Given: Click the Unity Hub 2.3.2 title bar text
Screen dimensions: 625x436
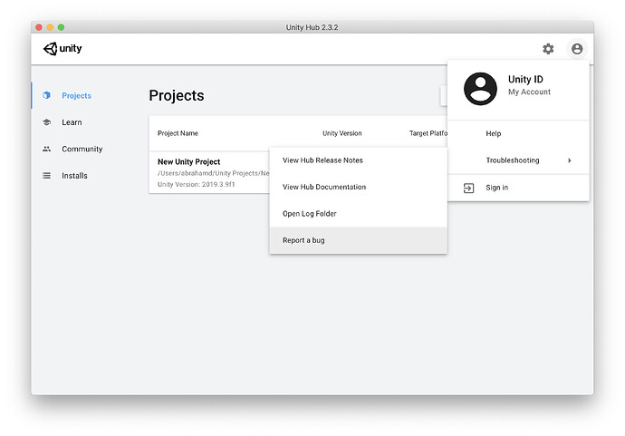Looking at the screenshot, I should click(x=312, y=27).
